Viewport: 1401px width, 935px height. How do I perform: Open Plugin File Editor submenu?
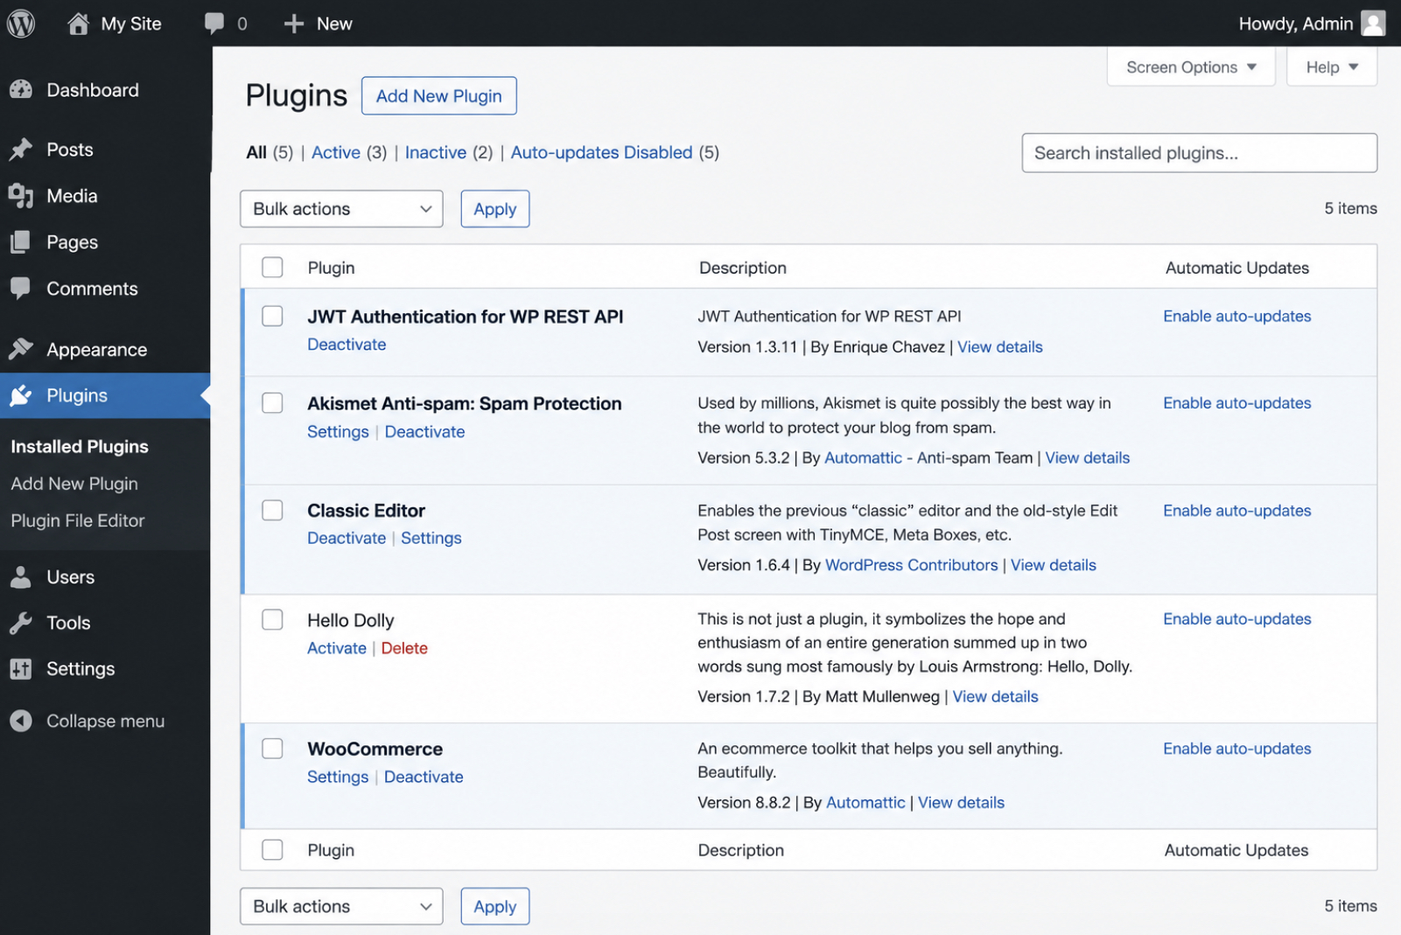tap(78, 520)
